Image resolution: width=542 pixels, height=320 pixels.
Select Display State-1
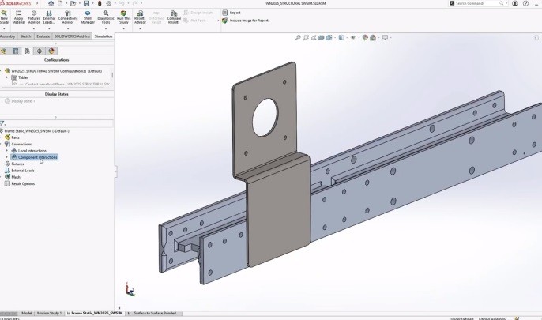20,101
